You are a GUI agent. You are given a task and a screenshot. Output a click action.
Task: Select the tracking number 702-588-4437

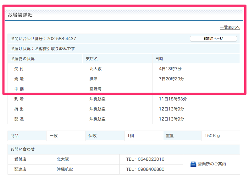pos(61,39)
